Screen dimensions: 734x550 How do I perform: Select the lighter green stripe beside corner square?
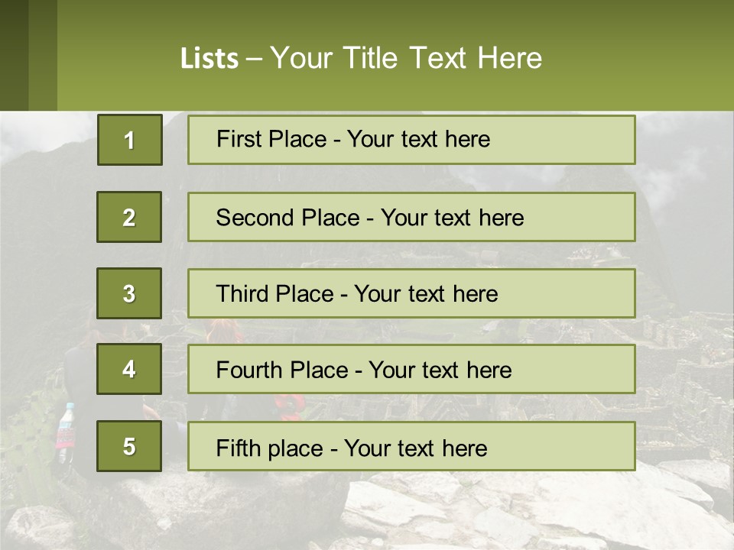click(43, 55)
